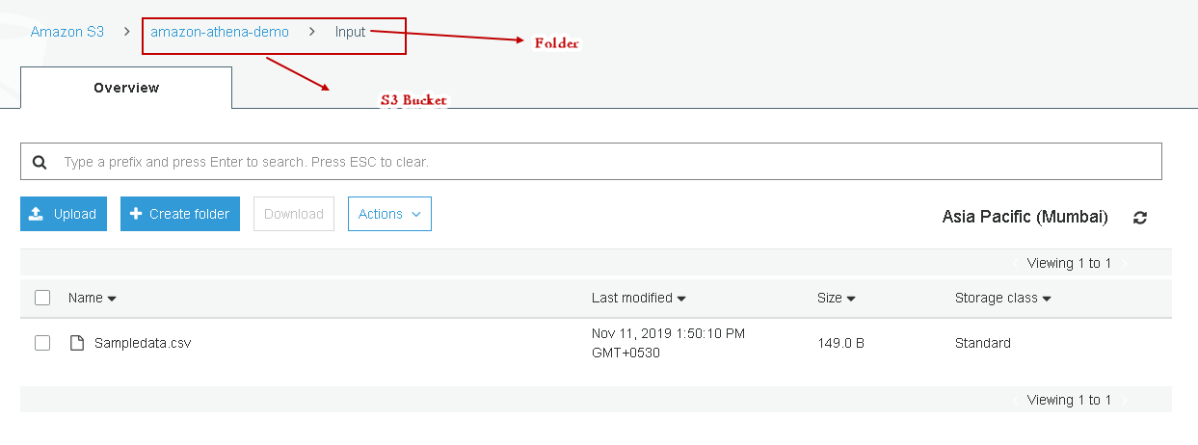
Task: Open the Actions dropdown
Action: click(389, 214)
